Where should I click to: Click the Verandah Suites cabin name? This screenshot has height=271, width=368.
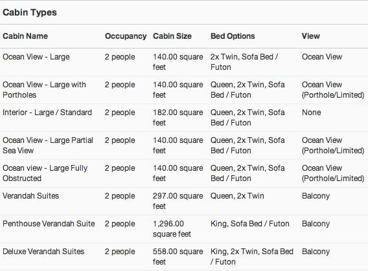(30, 196)
